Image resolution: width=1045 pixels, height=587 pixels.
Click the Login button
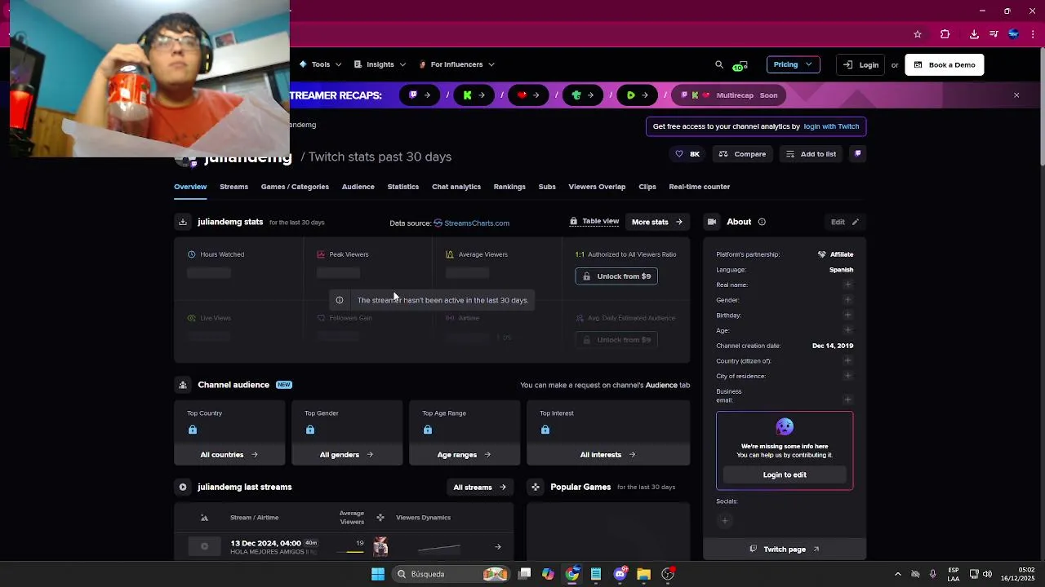point(860,64)
